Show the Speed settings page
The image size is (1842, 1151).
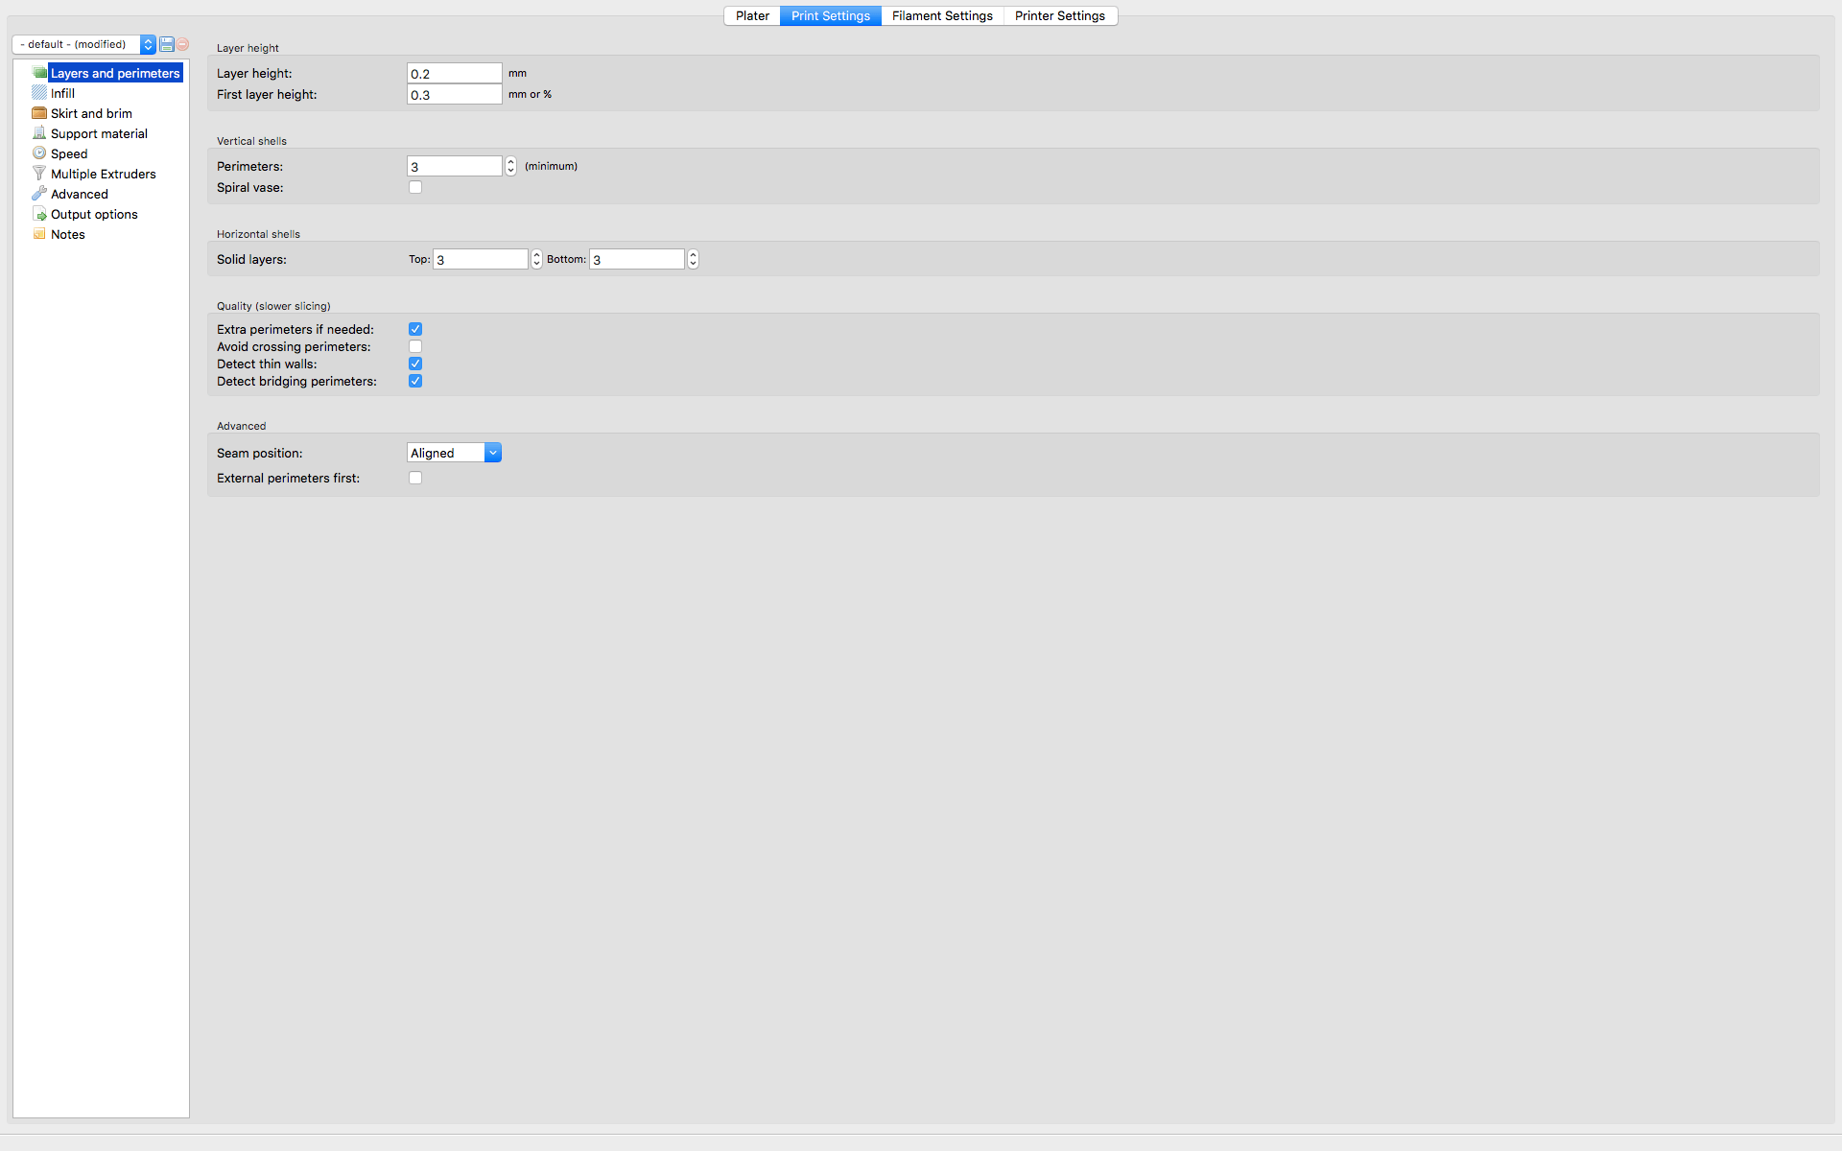tap(69, 153)
